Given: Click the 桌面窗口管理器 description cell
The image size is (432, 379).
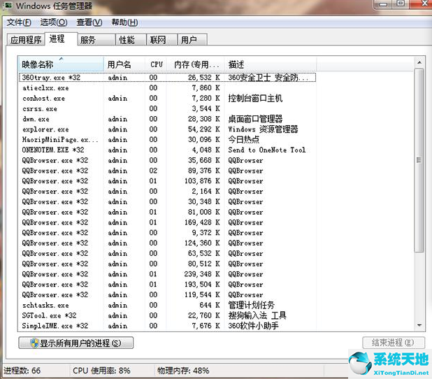Looking at the screenshot, I should [255, 119].
